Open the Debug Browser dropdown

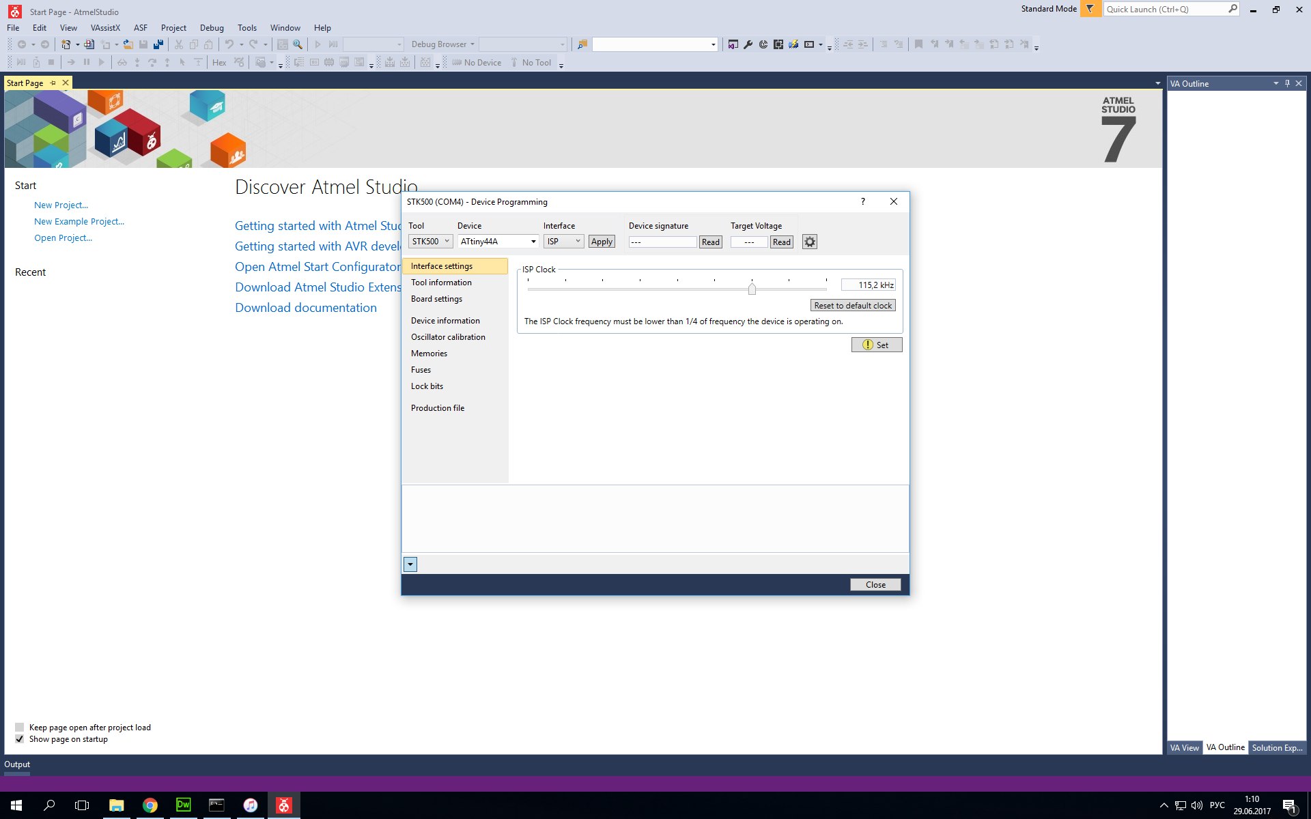tap(442, 44)
